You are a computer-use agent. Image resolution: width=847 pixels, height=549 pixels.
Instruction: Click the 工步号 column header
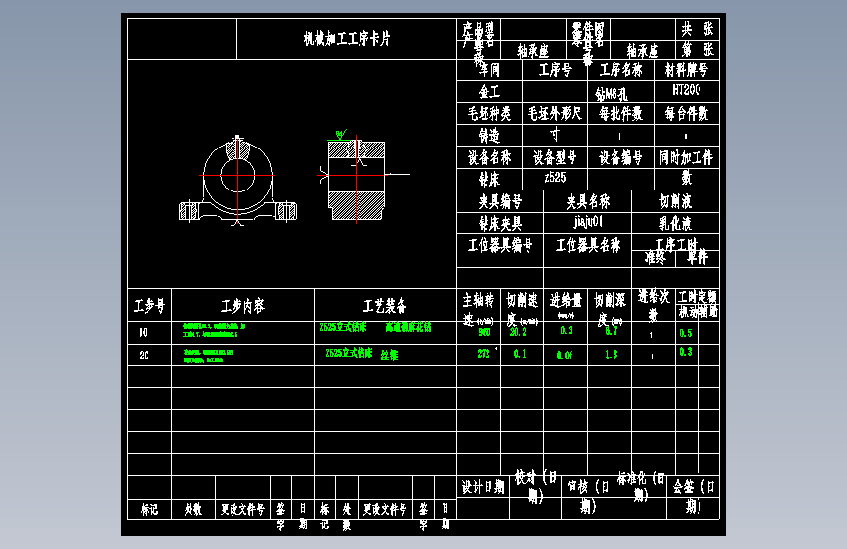[149, 306]
